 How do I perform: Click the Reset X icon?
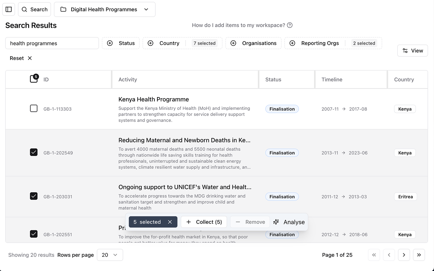click(x=30, y=58)
